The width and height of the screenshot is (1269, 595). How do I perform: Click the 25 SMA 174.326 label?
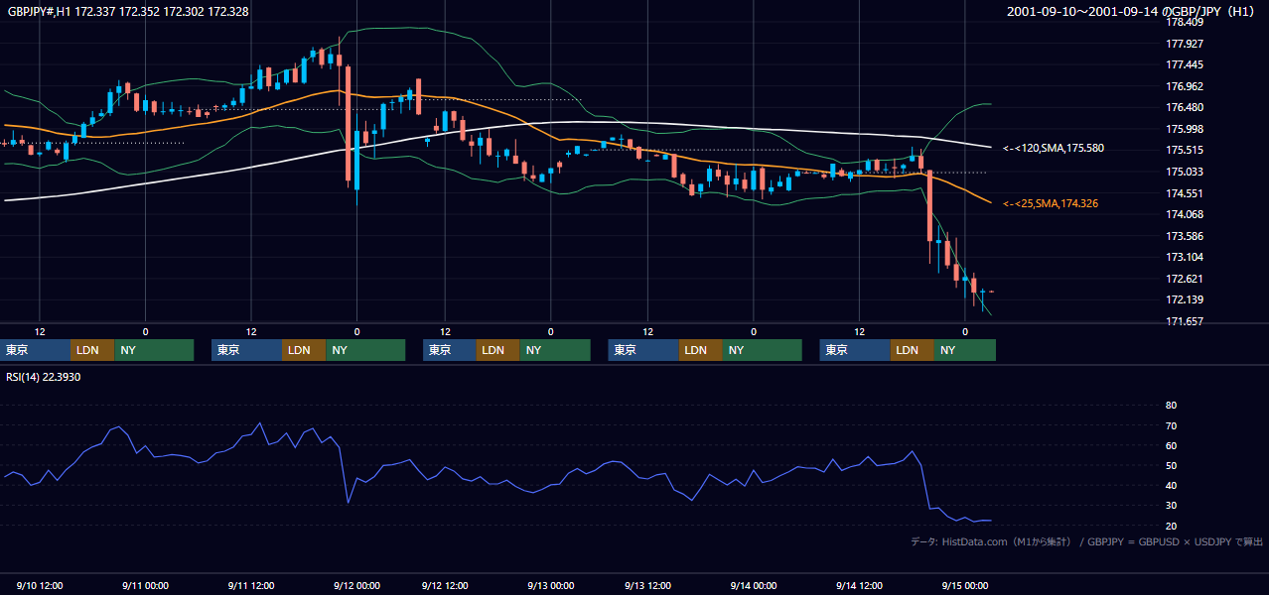(1051, 203)
